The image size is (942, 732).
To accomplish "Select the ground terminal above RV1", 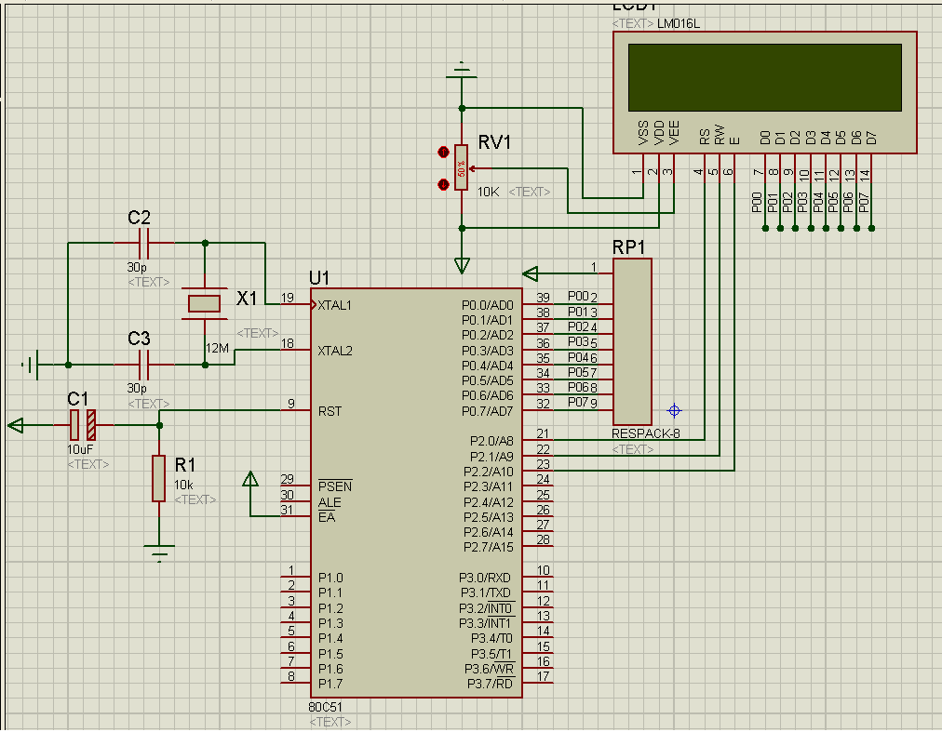I will (461, 70).
